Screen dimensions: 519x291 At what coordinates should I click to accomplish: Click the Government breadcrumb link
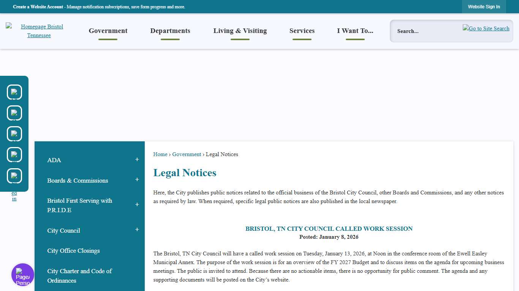point(187,154)
